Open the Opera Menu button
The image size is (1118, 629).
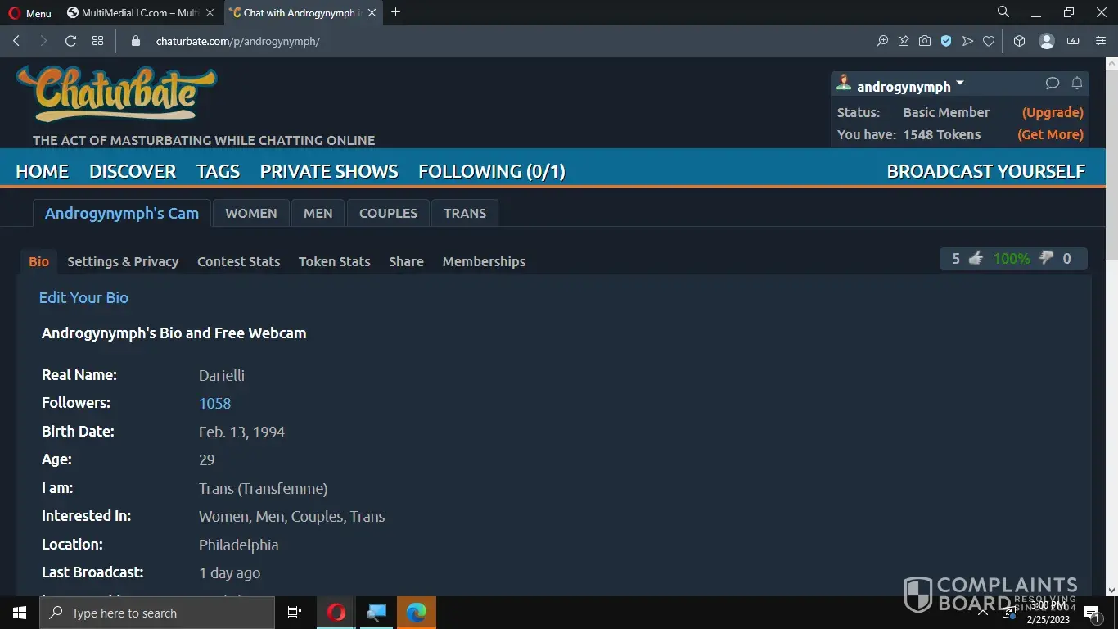[x=29, y=13]
